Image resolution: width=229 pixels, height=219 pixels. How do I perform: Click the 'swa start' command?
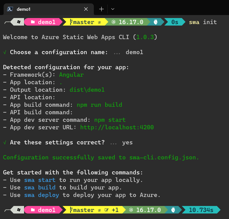click(40, 180)
